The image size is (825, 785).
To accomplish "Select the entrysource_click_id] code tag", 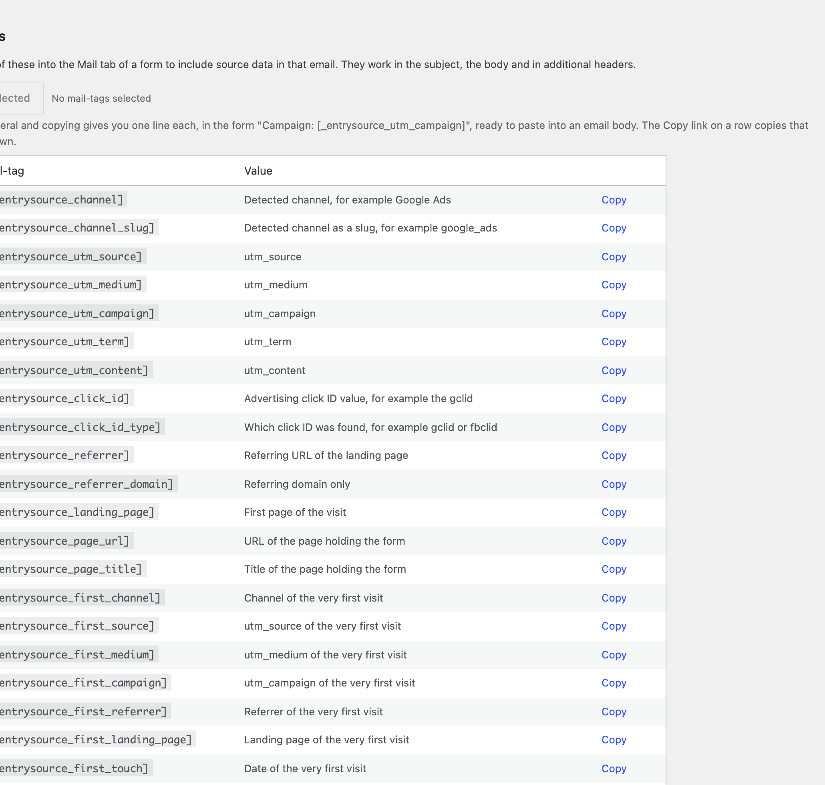I will 66,399.
